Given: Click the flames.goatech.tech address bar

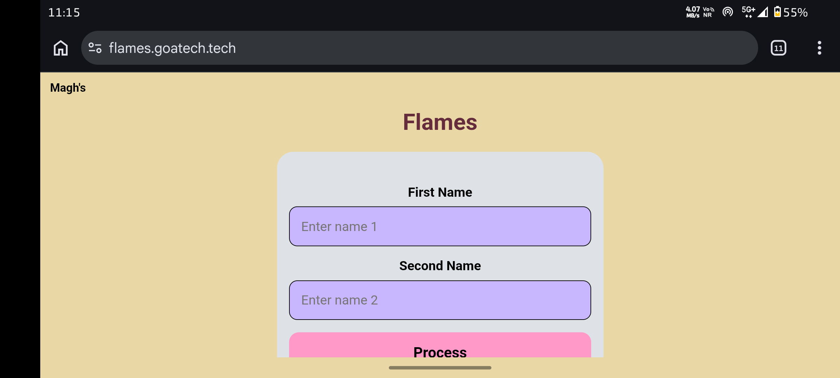Looking at the screenshot, I should [419, 48].
